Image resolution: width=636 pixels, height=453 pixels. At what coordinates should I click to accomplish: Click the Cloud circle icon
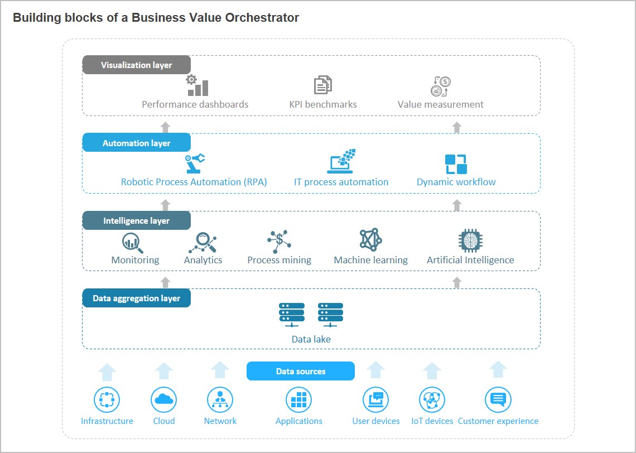tap(164, 400)
